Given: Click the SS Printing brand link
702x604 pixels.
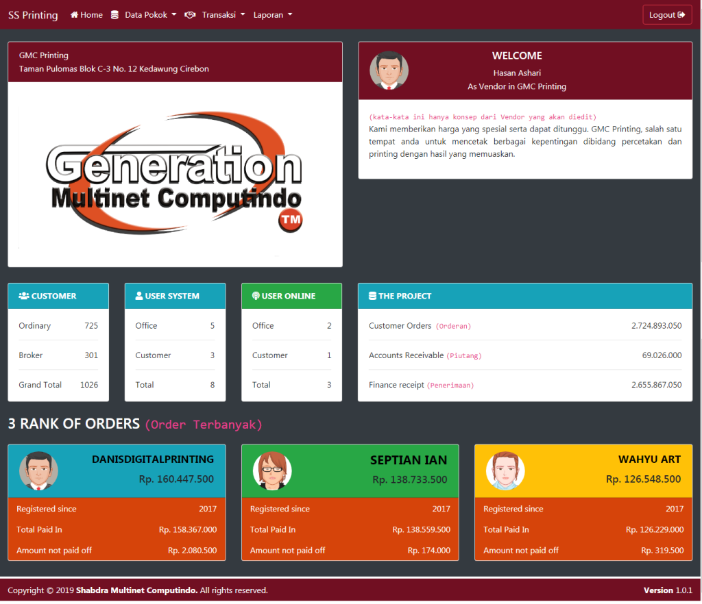Looking at the screenshot, I should click(x=33, y=15).
